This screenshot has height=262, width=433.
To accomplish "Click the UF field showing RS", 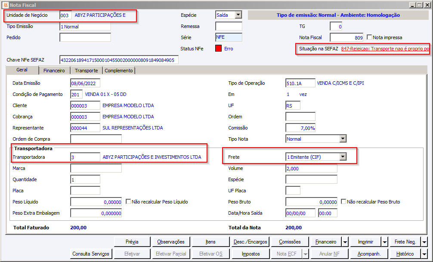I will pyautogui.click(x=293, y=105).
